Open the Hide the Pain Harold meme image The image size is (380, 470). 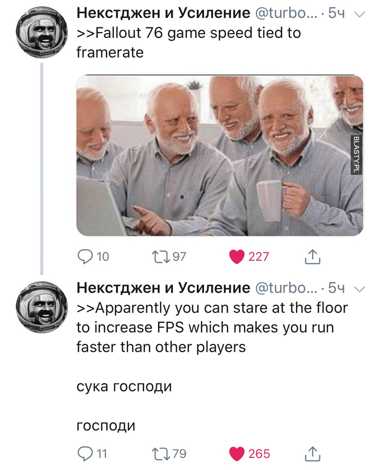coord(220,155)
